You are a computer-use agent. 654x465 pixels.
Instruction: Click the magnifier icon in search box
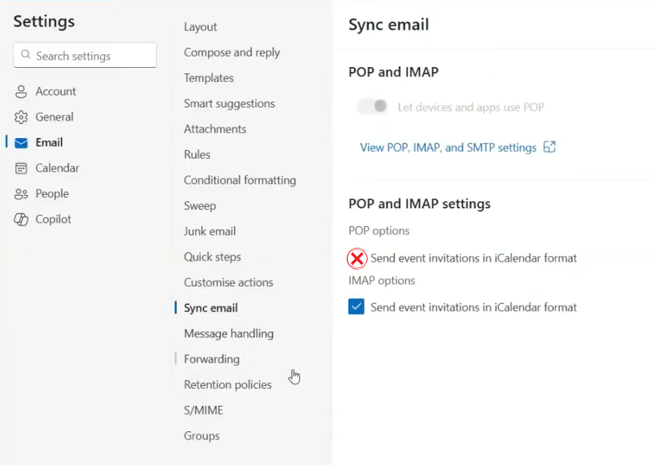[x=26, y=55]
